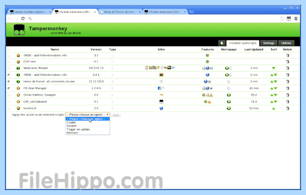Switch to the first tampermonkey.net browser tab
This screenshot has height=195, width=306.
[x=30, y=12]
